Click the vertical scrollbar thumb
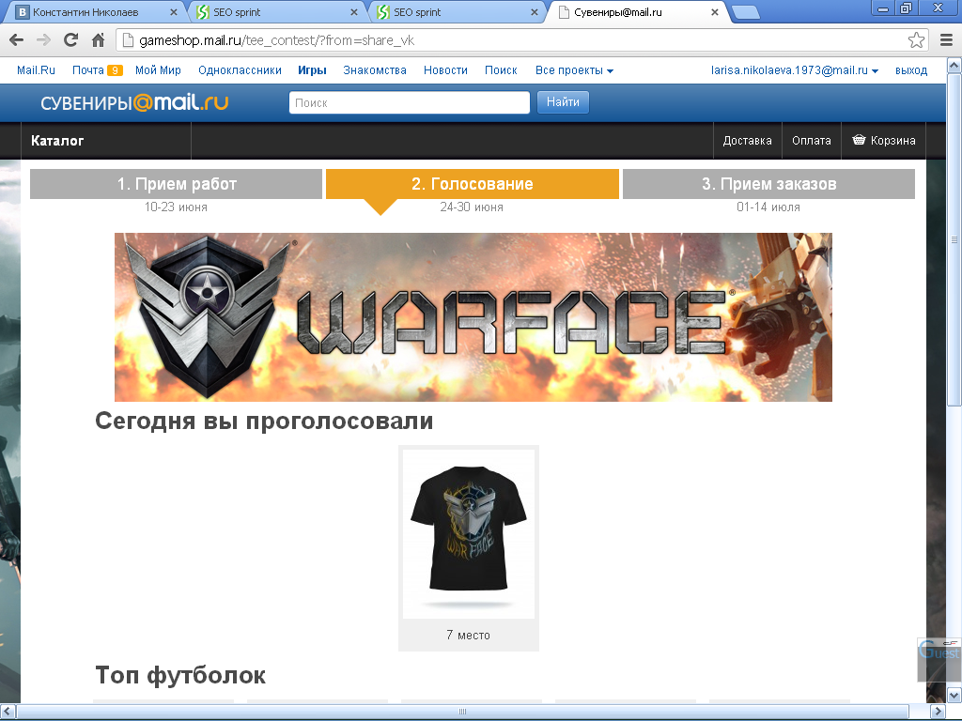The width and height of the screenshot is (962, 721). pos(954,239)
